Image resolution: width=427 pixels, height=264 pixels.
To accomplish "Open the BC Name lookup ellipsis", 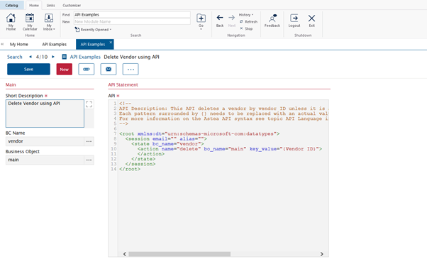I will [89, 141].
